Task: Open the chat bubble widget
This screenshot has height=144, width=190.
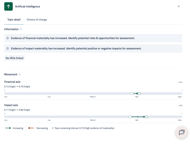Action: (182, 132)
